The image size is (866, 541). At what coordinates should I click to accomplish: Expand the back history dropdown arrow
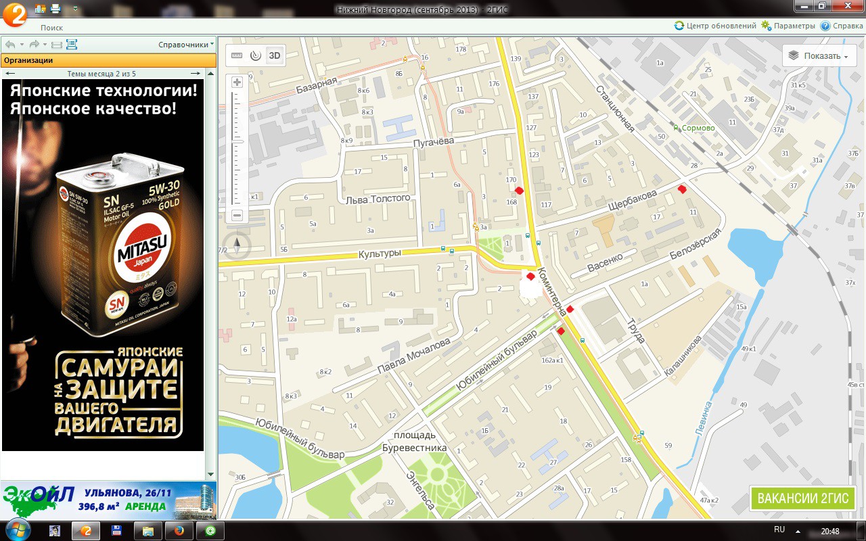[x=20, y=45]
